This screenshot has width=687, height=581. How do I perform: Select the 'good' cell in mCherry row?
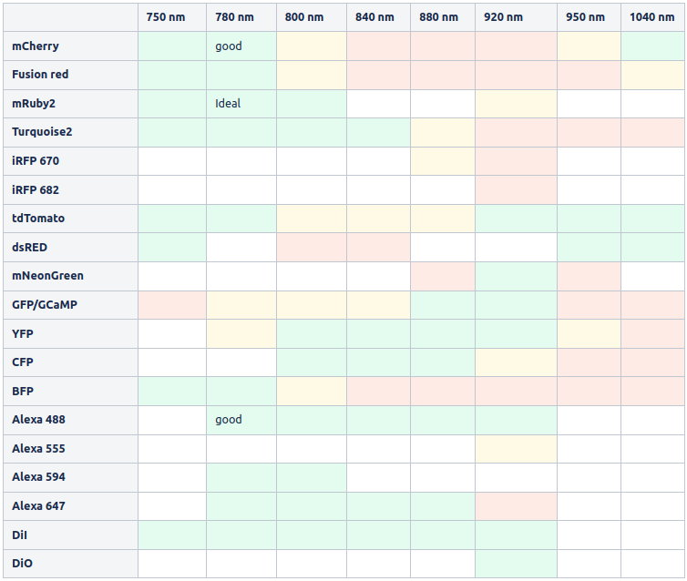(241, 46)
